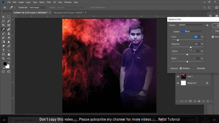Click the swap foreground/background colors icon

click(x=9, y=63)
